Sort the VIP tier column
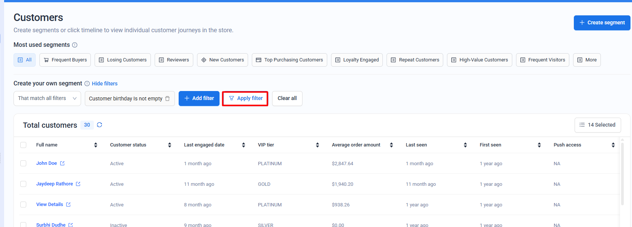632x227 pixels. click(318, 145)
